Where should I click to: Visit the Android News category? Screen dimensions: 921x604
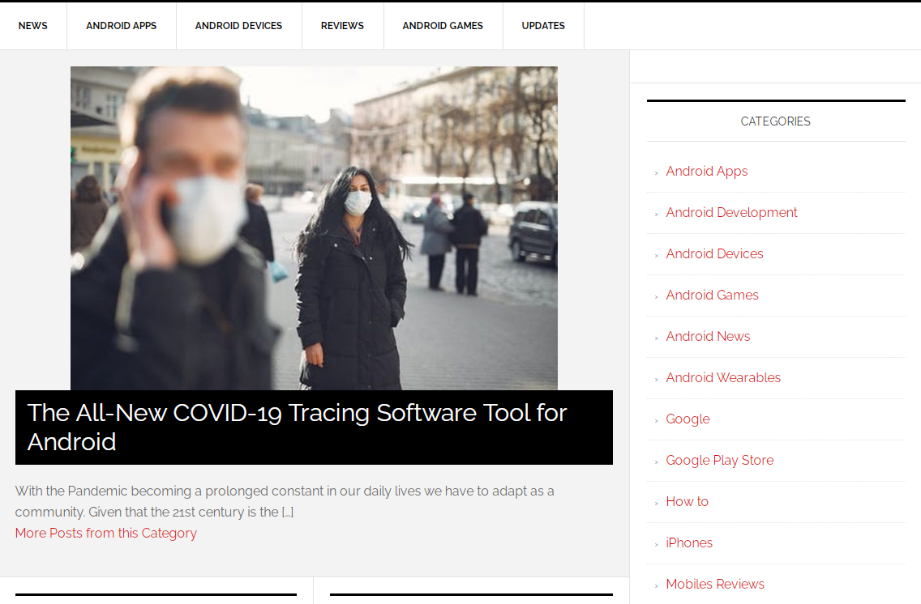[x=708, y=336]
